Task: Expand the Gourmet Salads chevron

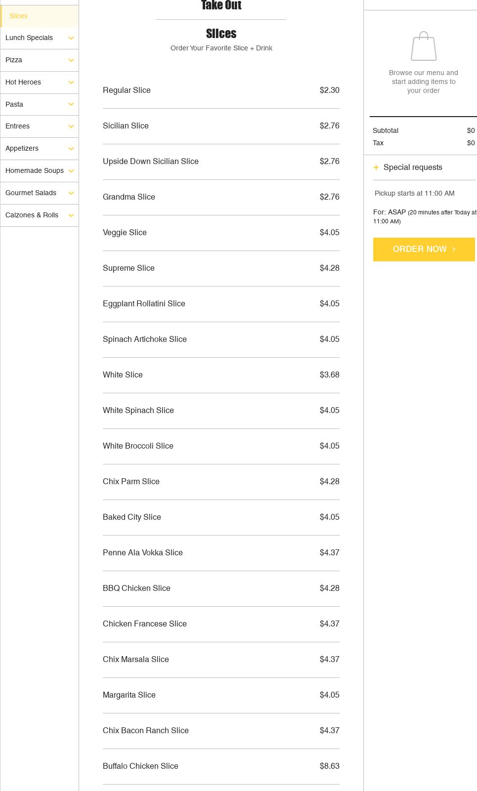Action: pos(71,193)
